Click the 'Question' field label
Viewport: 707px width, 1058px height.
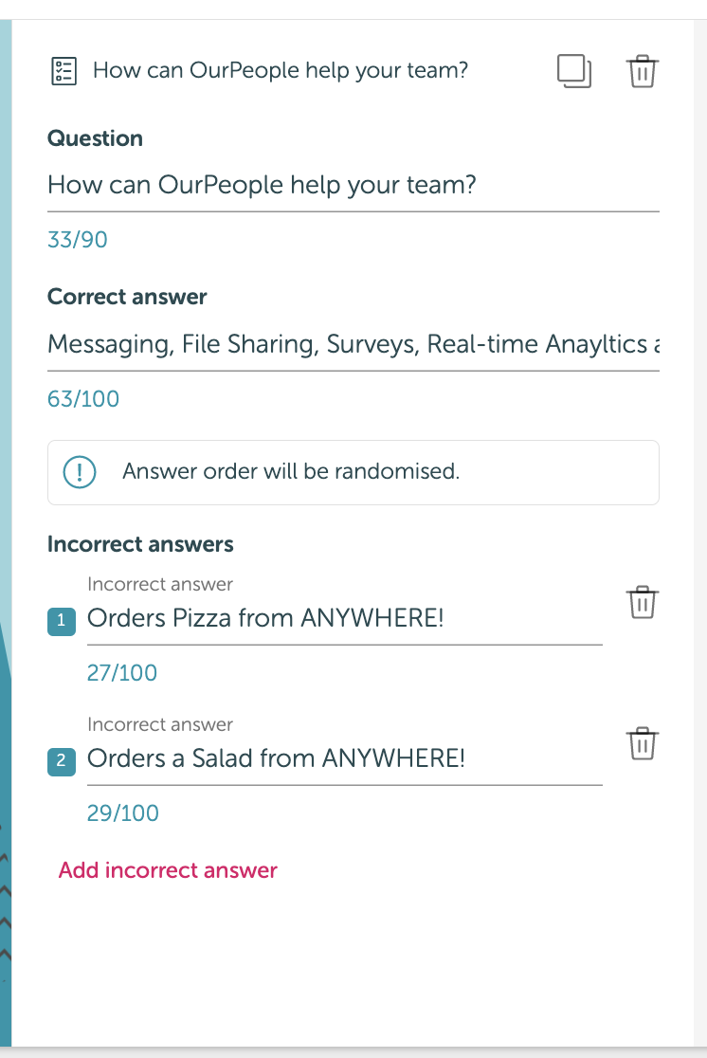click(x=95, y=138)
